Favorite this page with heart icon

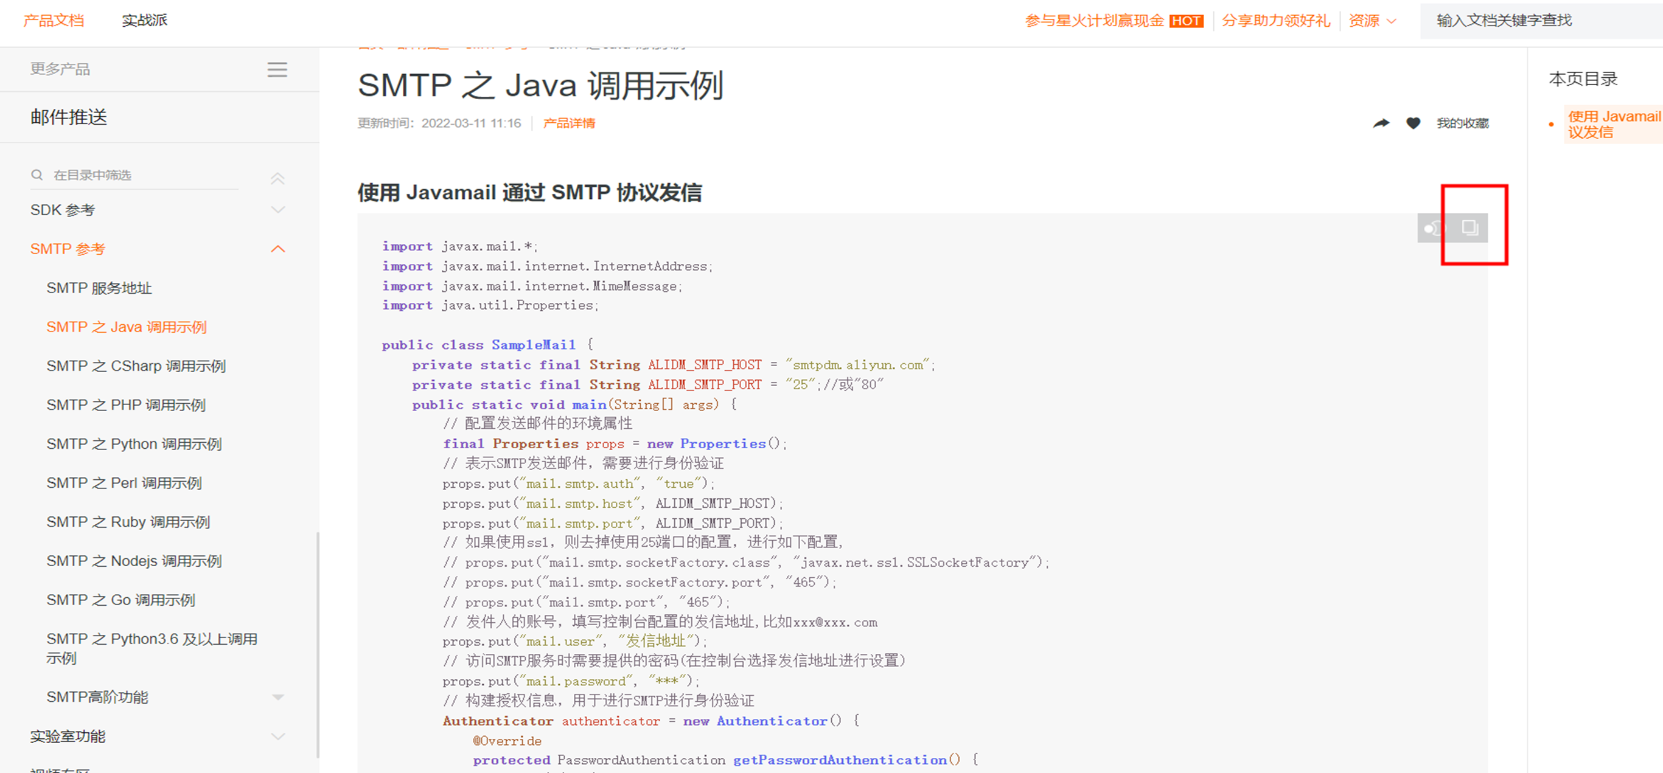click(x=1413, y=123)
